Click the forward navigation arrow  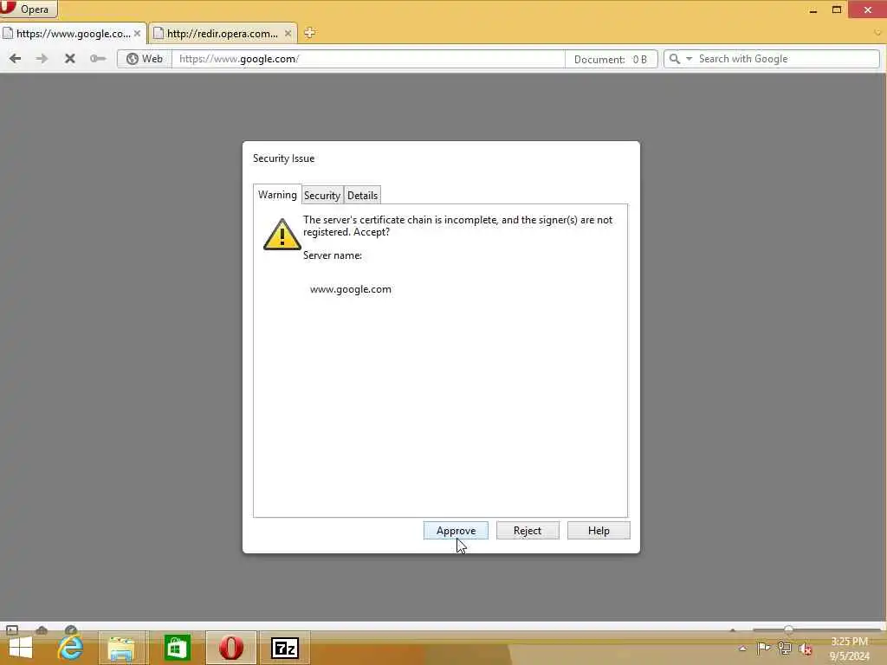42,58
